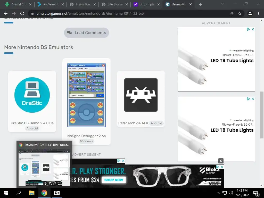
Task: Open Windows taskbar search
Action: click(x=19, y=193)
